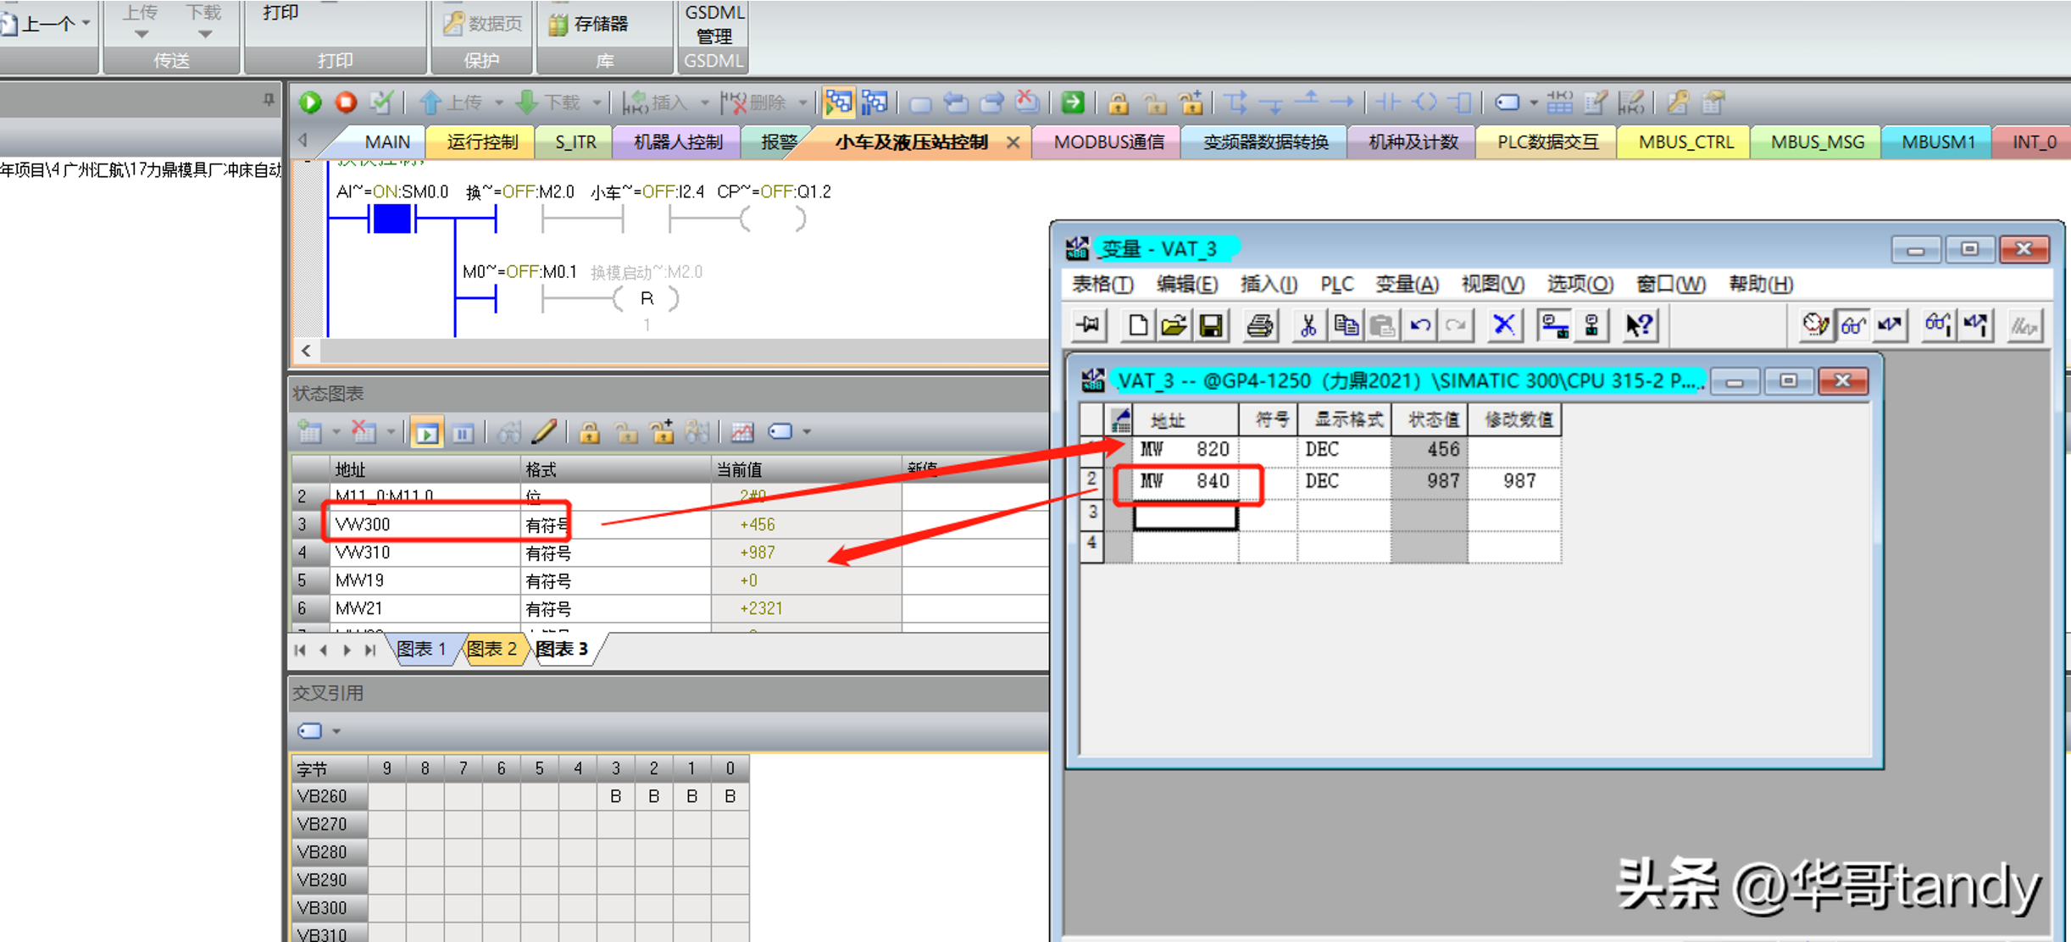
Task: Click the save icon in VAT_3 toolbar
Action: (x=1211, y=325)
